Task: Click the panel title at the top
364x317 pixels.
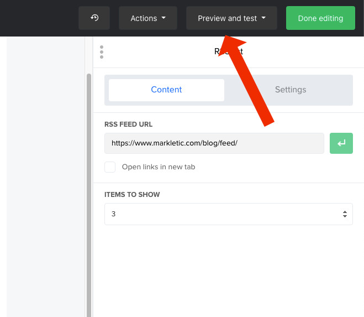Action: click(228, 51)
